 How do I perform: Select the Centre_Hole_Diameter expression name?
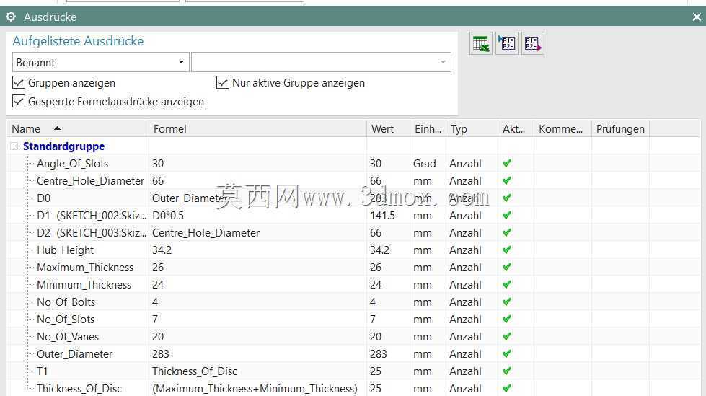coord(90,180)
